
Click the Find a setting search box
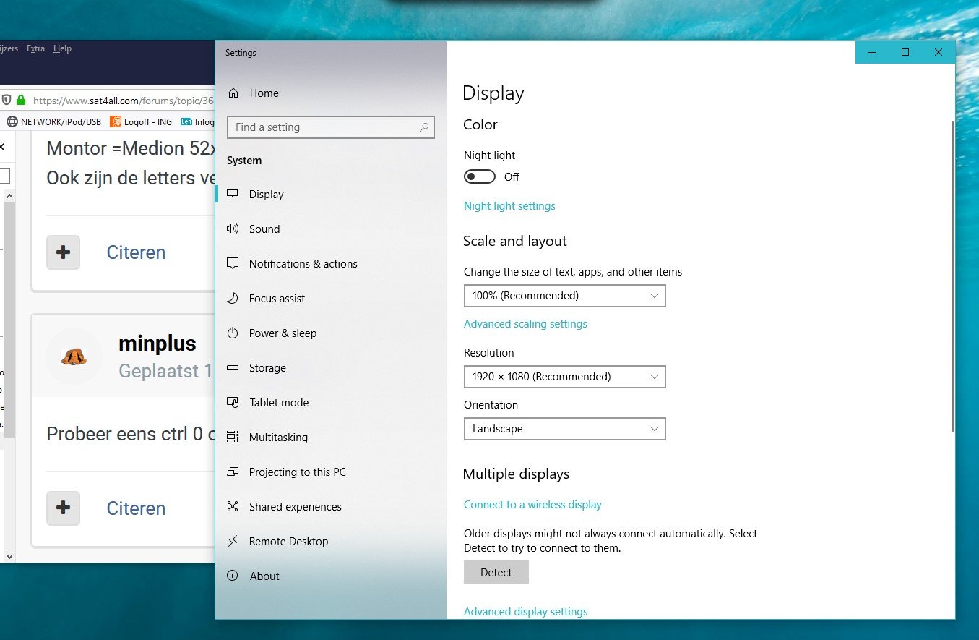pyautogui.click(x=331, y=127)
